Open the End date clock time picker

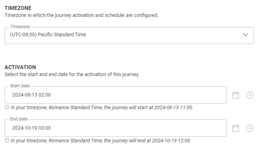[250, 128]
